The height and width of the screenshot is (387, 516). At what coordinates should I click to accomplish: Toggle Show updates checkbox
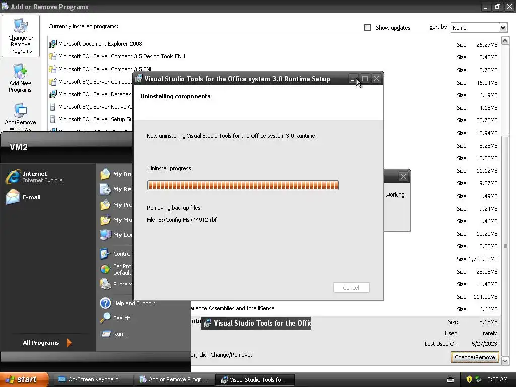pyautogui.click(x=367, y=28)
